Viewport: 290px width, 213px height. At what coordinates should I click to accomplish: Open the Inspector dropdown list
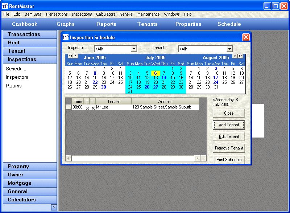click(133, 49)
